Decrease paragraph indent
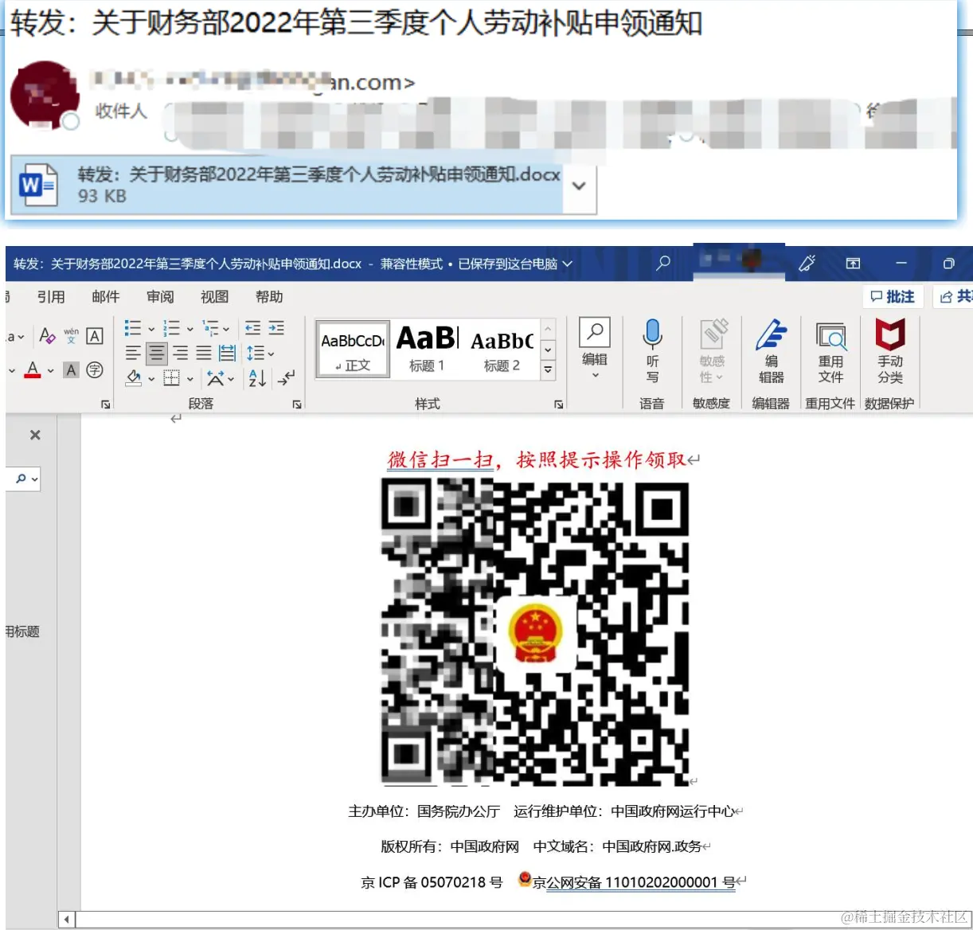The image size is (973, 930). pos(252,328)
